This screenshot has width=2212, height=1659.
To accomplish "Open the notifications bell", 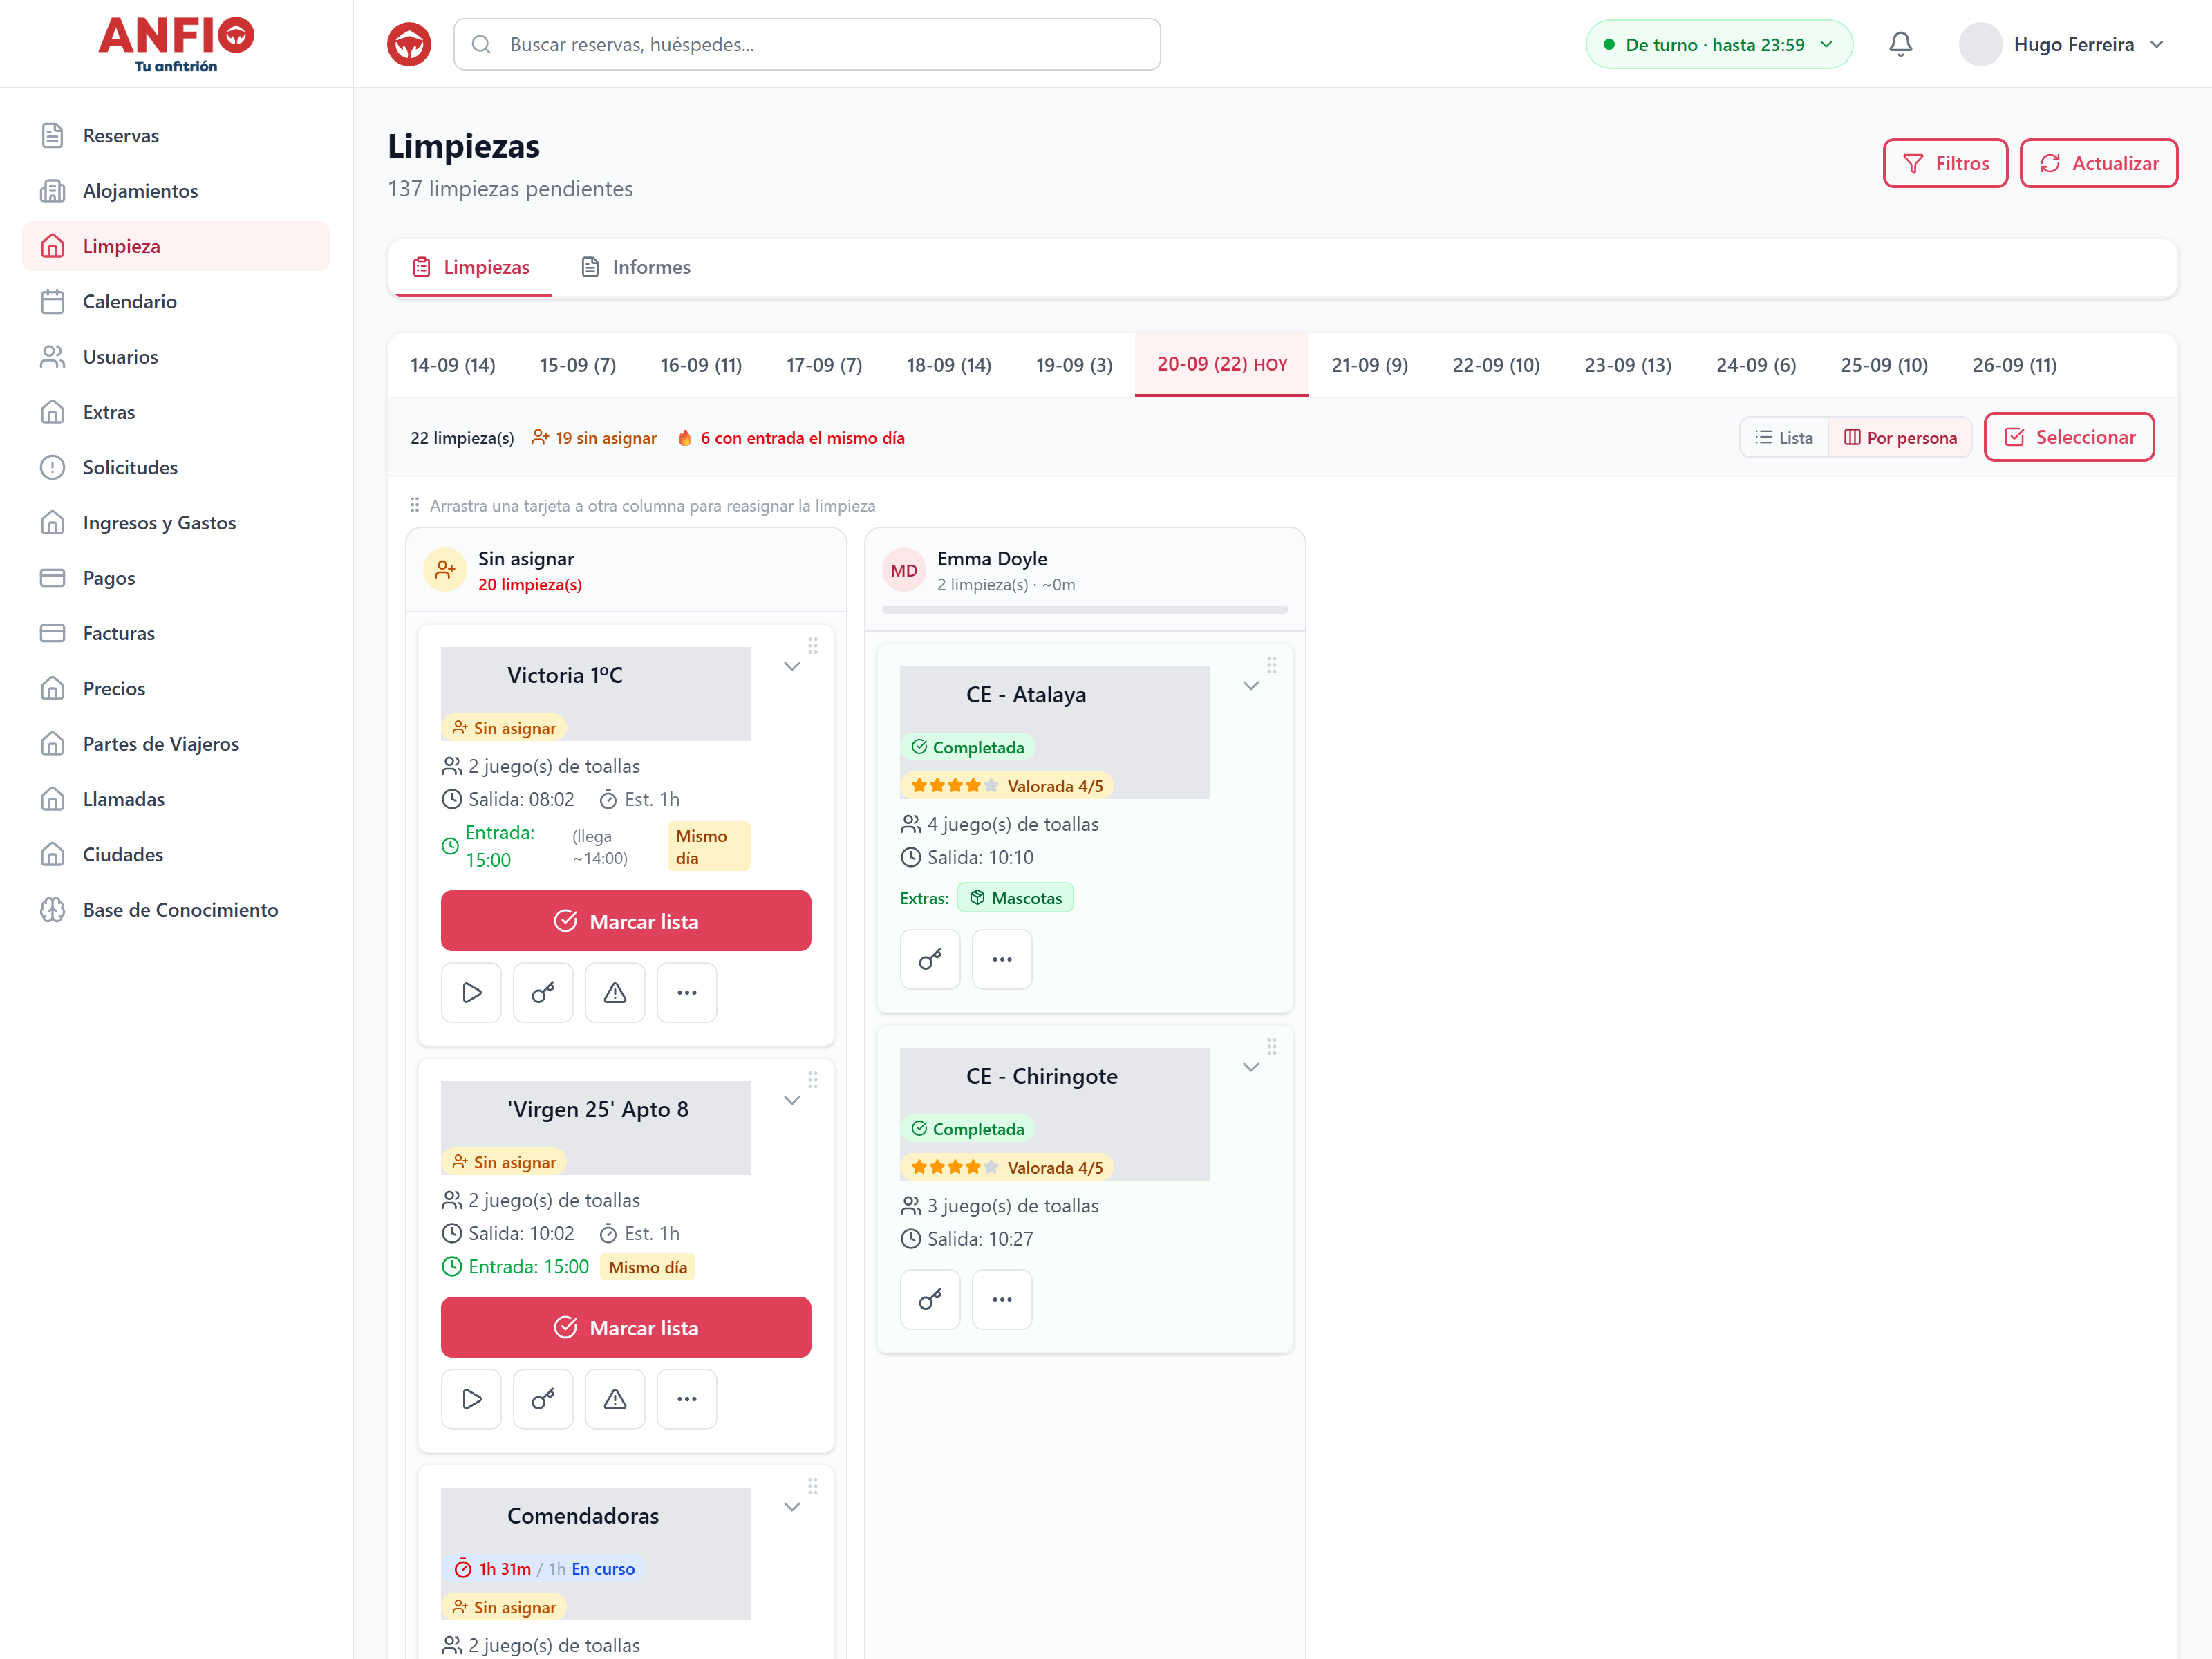I will (x=1900, y=44).
